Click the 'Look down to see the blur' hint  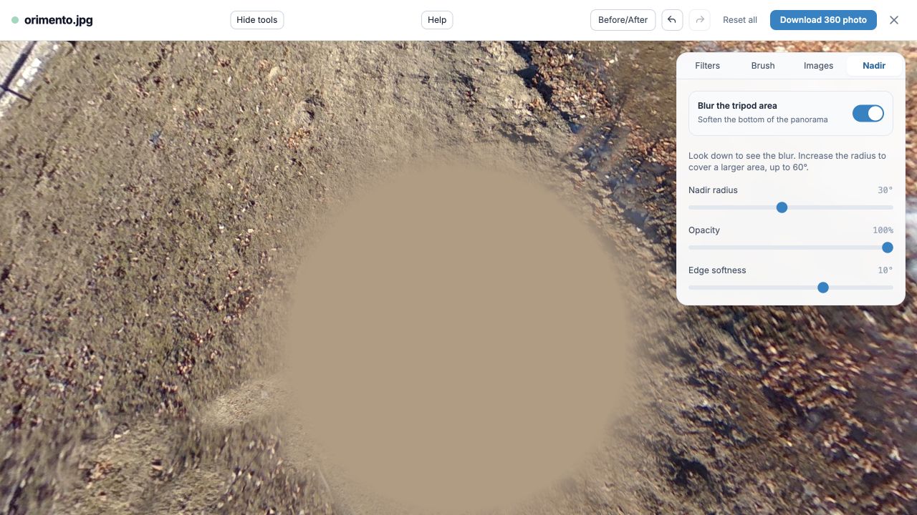(787, 162)
